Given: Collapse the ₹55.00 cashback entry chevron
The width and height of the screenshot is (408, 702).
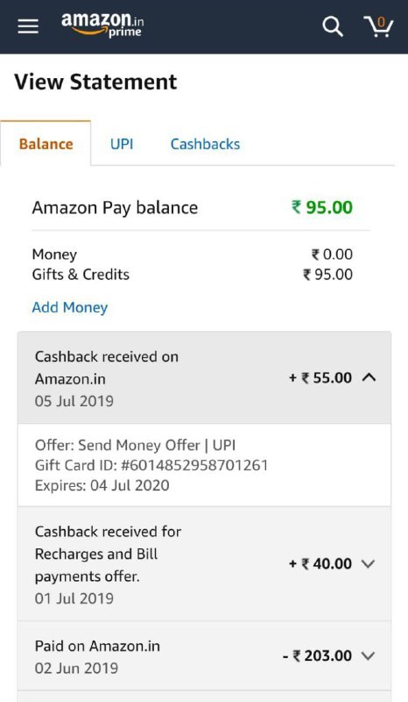Looking at the screenshot, I should pyautogui.click(x=369, y=378).
